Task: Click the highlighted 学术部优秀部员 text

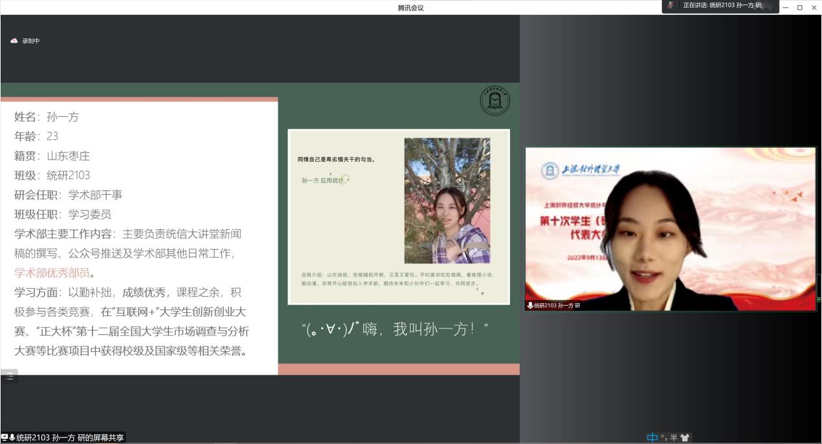Action: click(x=52, y=273)
